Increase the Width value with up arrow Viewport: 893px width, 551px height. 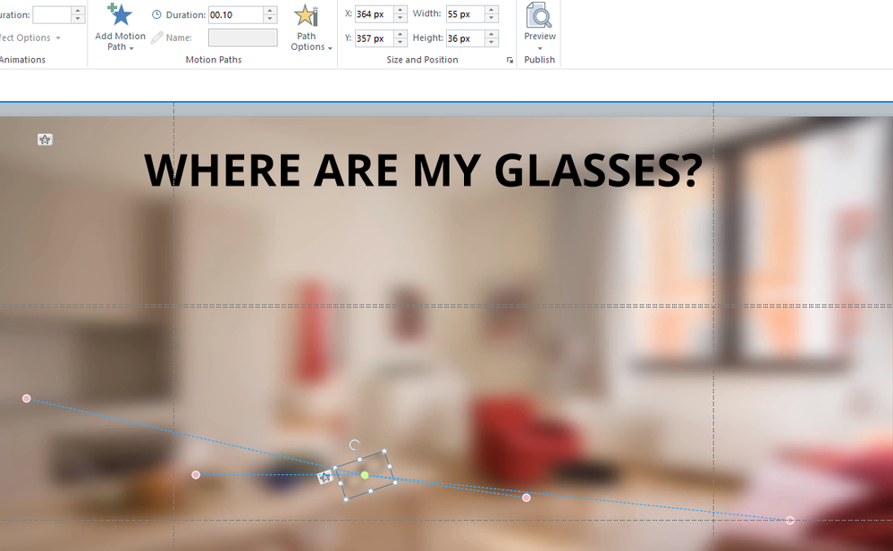(x=492, y=11)
